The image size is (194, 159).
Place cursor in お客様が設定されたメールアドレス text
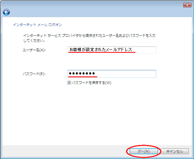(x=101, y=50)
